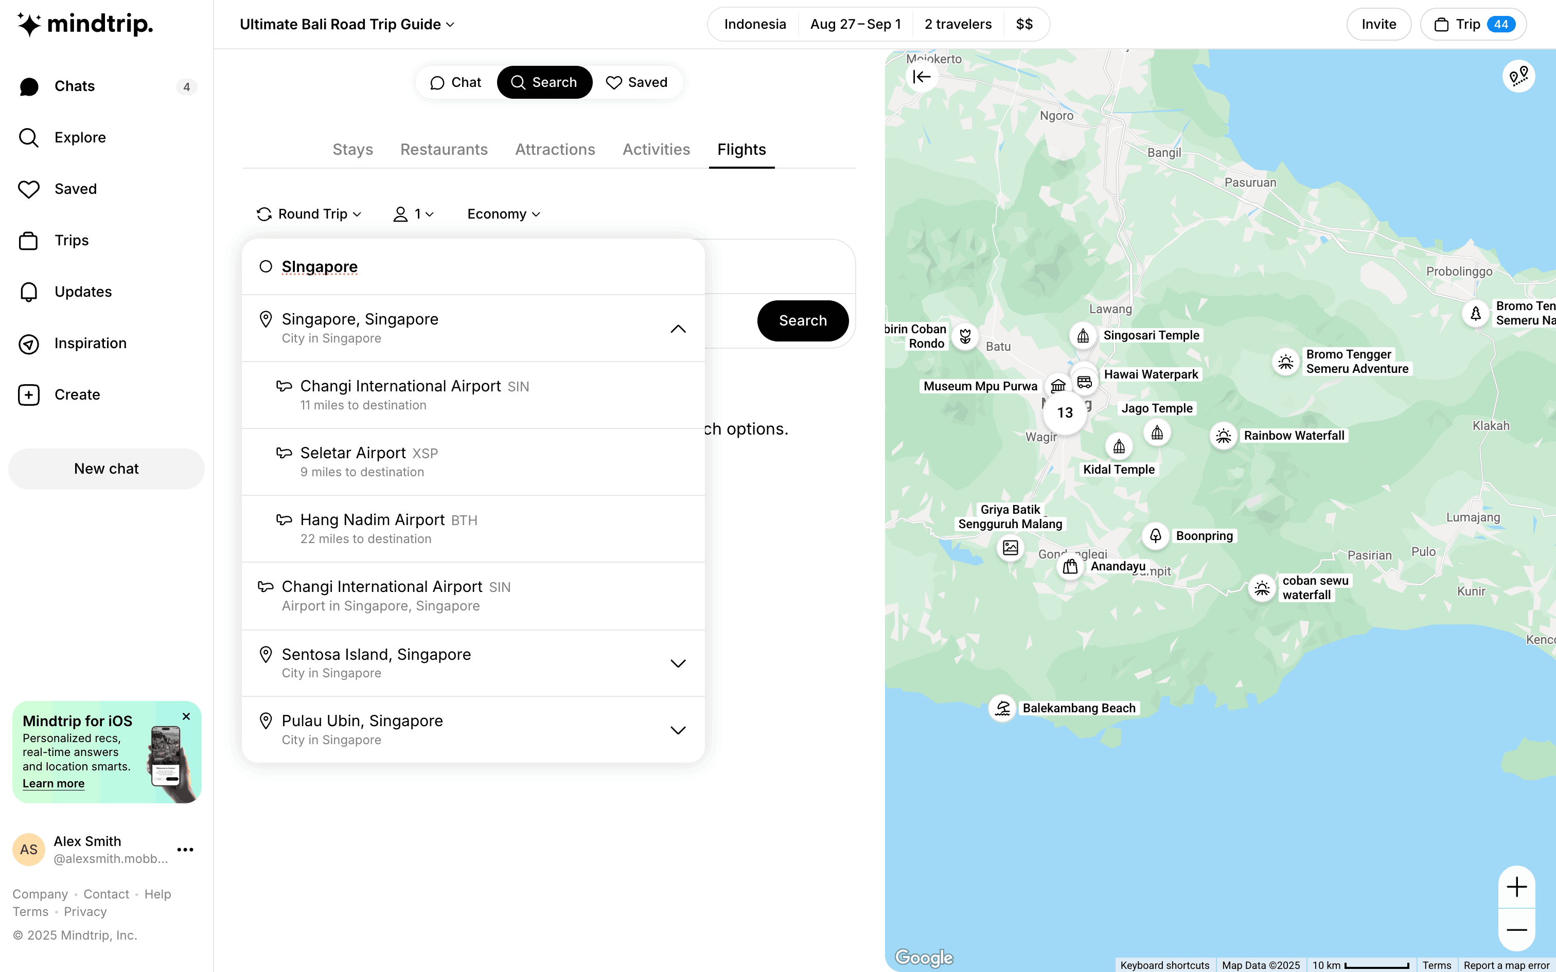Viewport: 1556px width, 972px height.
Task: Click Rainbow Waterfall map marker icon
Action: click(x=1224, y=436)
